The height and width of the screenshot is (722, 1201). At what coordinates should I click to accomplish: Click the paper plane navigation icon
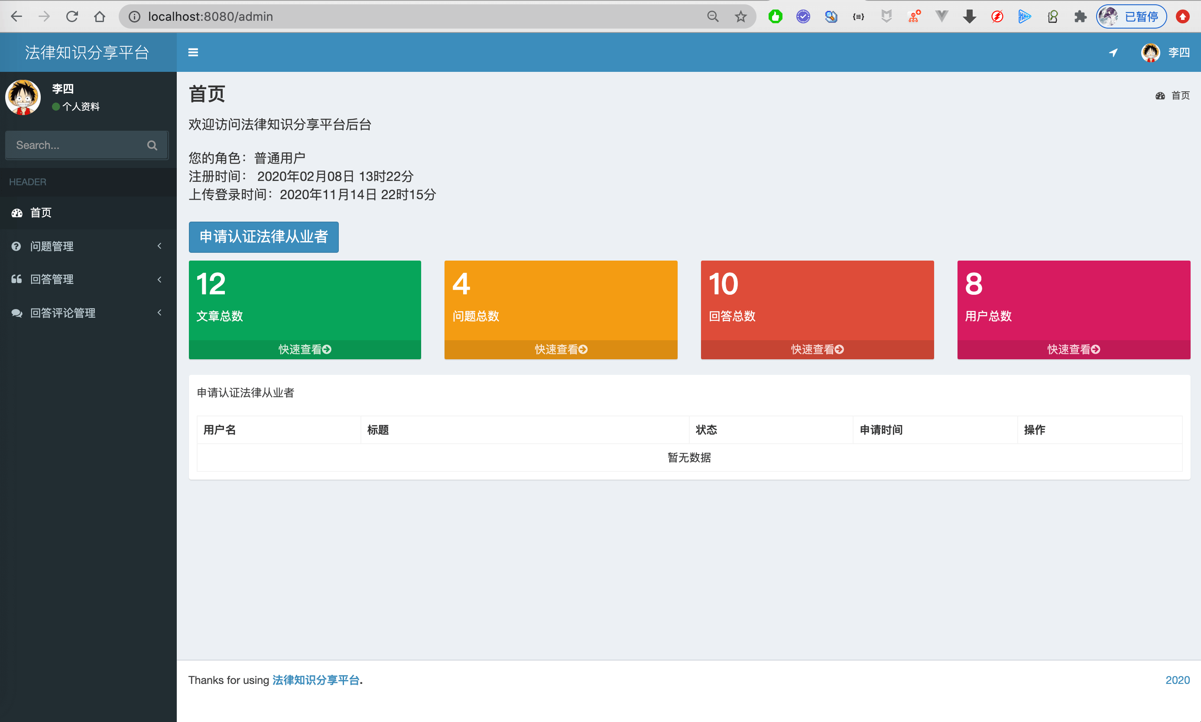(1113, 52)
